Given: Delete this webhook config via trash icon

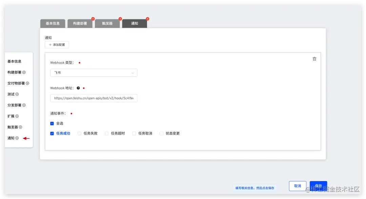Looking at the screenshot, I should 314,59.
